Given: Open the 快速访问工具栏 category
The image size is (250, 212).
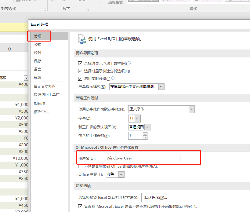Looking at the screenshot, I should (47, 95).
